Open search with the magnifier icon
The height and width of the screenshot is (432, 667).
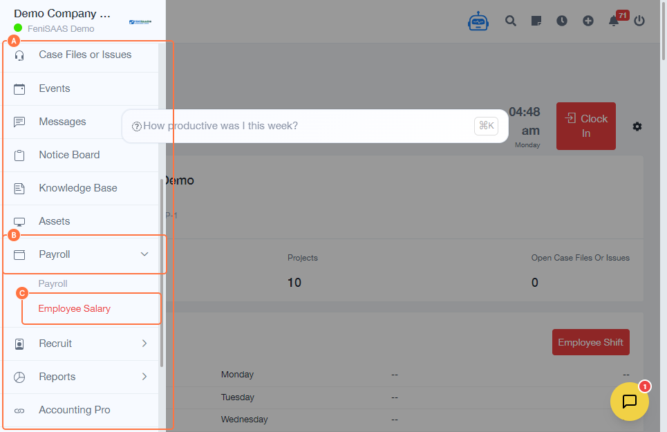coord(511,21)
